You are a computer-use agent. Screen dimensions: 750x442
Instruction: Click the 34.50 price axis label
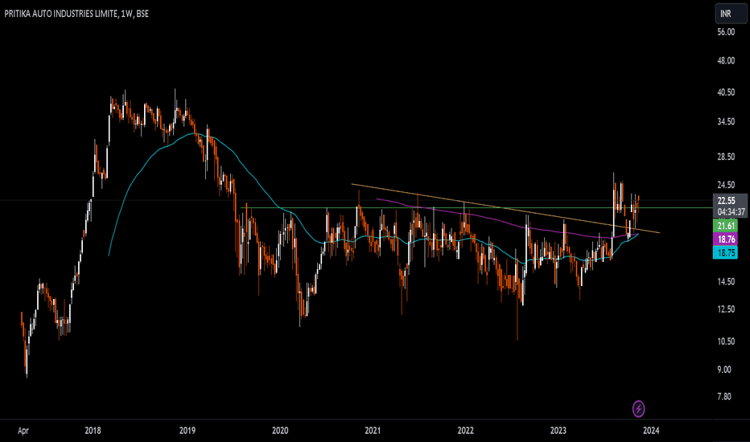point(726,122)
